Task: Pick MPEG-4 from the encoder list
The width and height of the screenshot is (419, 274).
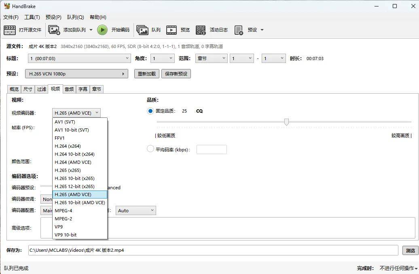Action: [80, 211]
